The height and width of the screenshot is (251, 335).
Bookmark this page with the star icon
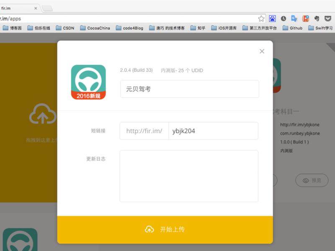point(261,18)
